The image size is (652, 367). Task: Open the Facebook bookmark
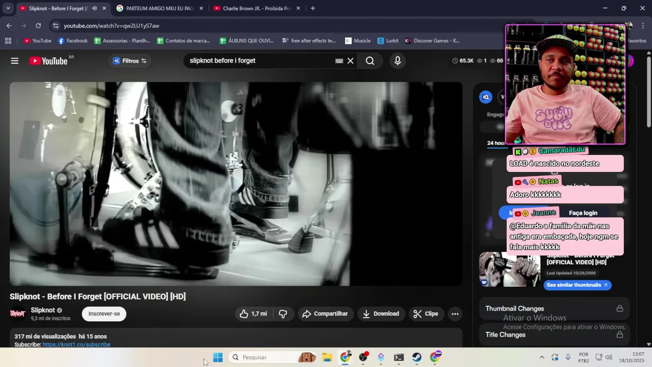pyautogui.click(x=73, y=41)
